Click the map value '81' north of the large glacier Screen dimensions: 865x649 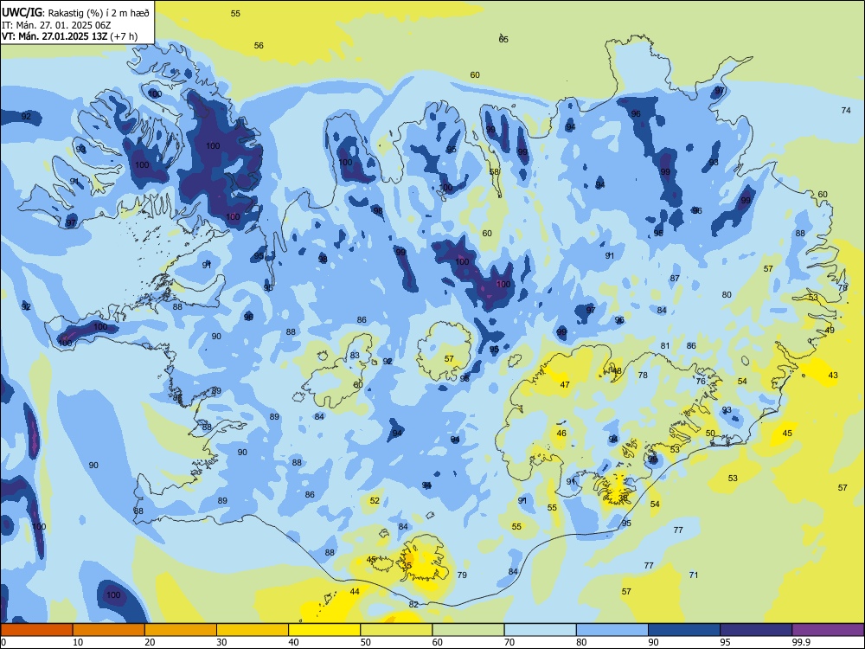[664, 346]
